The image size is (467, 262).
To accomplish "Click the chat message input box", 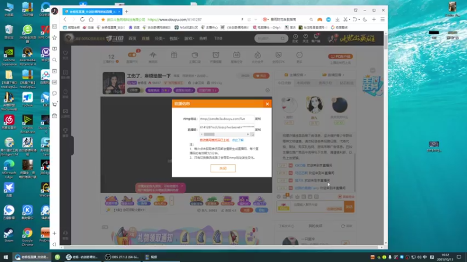I will [x=317, y=207].
